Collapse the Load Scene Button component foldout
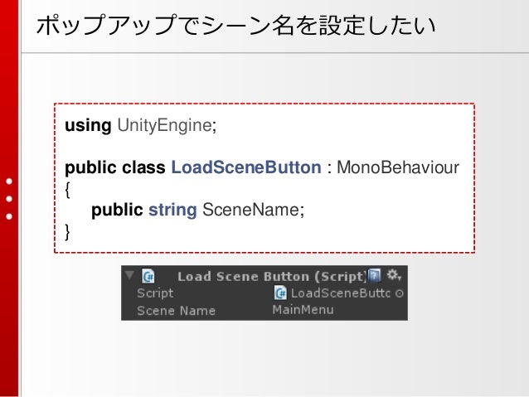Image resolution: width=529 pixels, height=397 pixels. (x=129, y=275)
